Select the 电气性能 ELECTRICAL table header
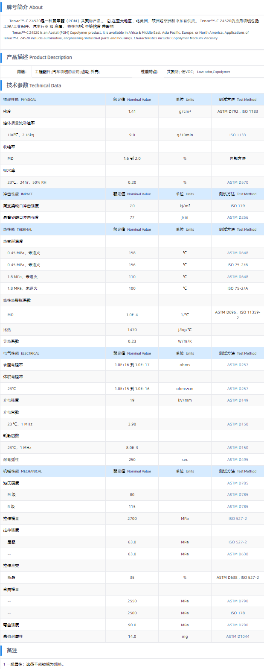Screen dimensions: 264x669 coord(21,353)
